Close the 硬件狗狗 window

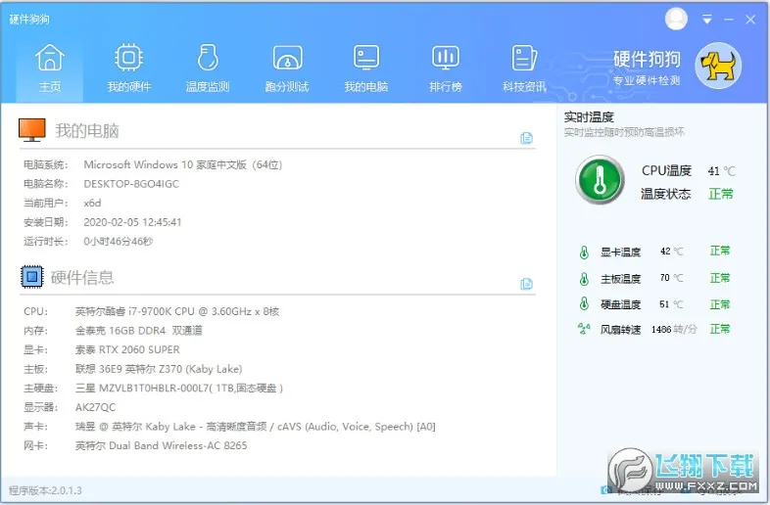[750, 20]
